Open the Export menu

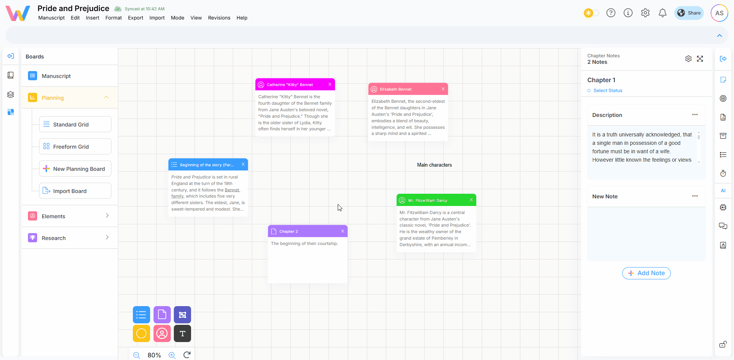tap(136, 18)
